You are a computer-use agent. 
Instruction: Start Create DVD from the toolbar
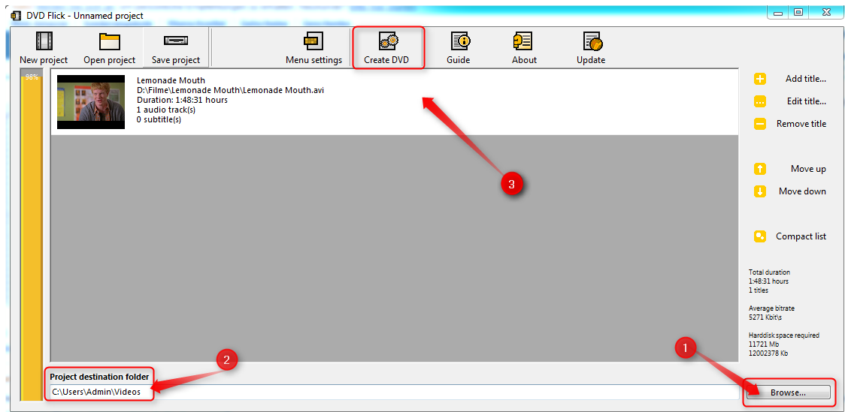point(388,41)
